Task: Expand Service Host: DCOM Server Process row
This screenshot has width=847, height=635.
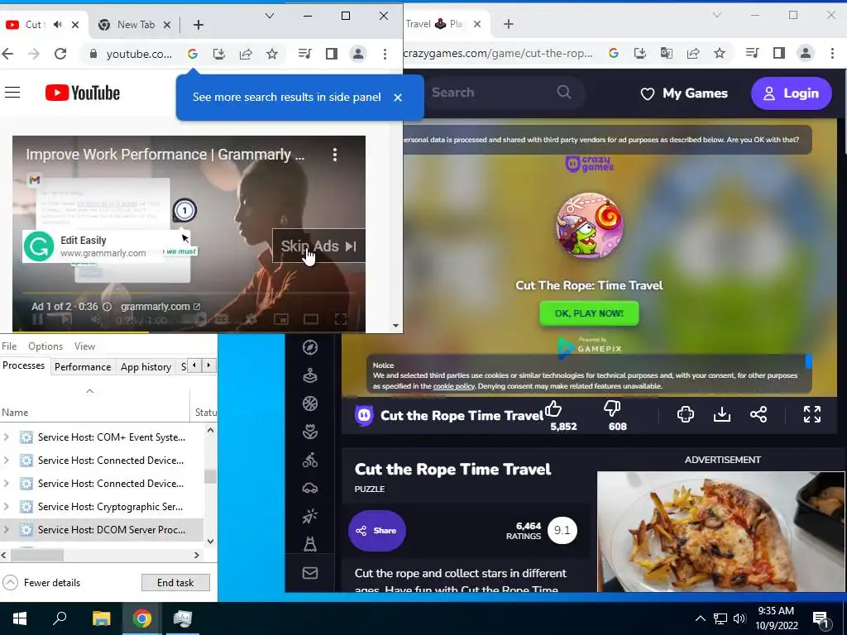Action: click(x=7, y=530)
